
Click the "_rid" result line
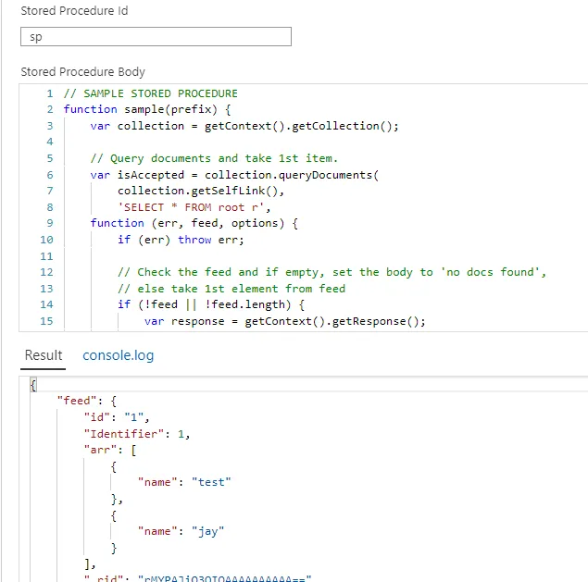click(197, 578)
